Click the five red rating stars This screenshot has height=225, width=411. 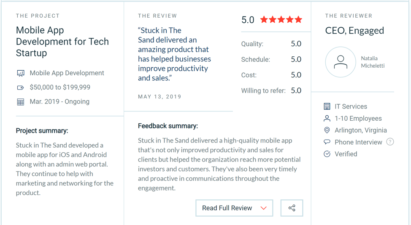281,20
